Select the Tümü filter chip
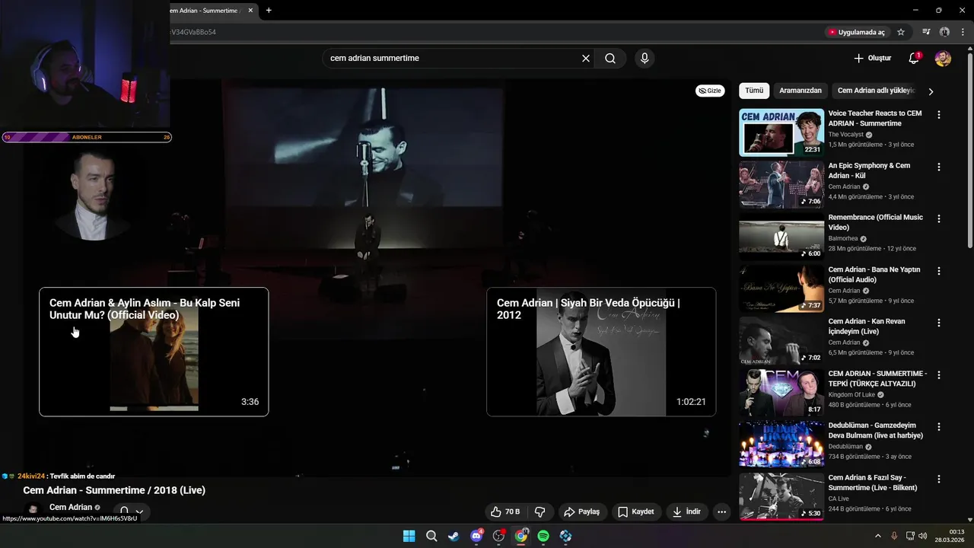 tap(754, 91)
